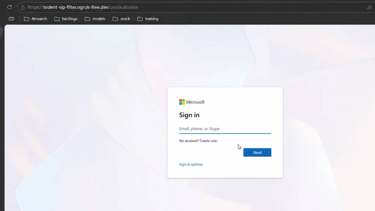
Task: Follow the Create one! link
Action: [x=209, y=141]
